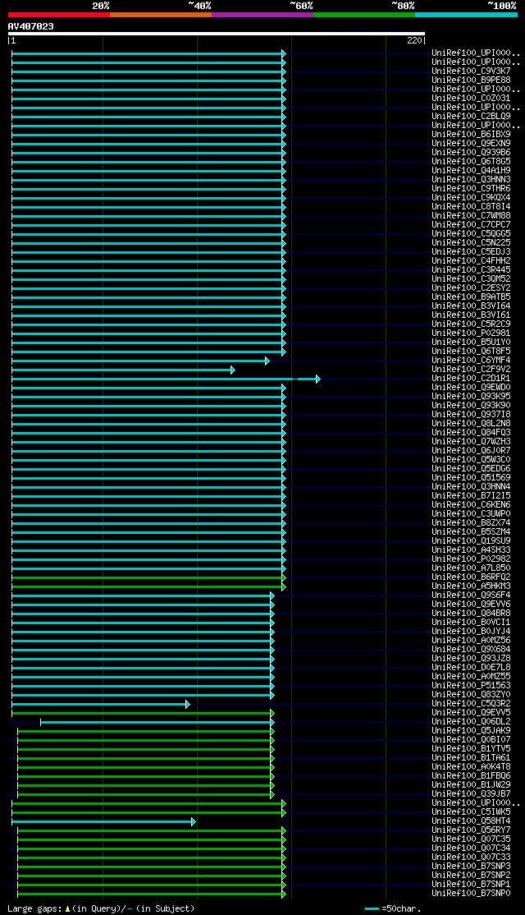The image size is (525, 915).
Task: Open the UniRef100_B7SNP0 hit label
Action: (471, 894)
